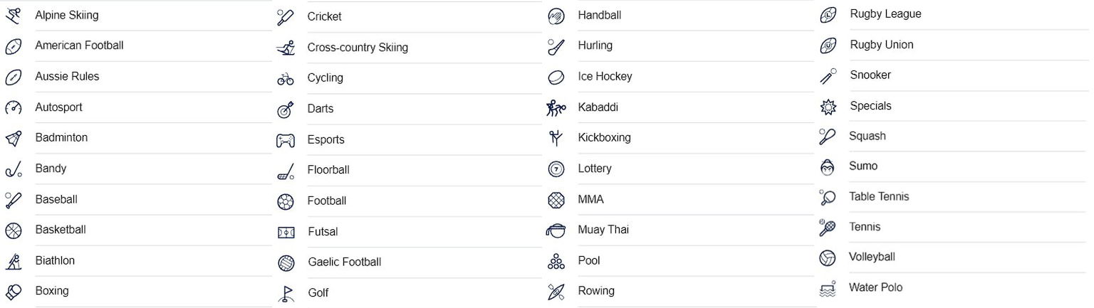Select the Esports gamepad icon
This screenshot has height=308, width=1094.
(285, 140)
